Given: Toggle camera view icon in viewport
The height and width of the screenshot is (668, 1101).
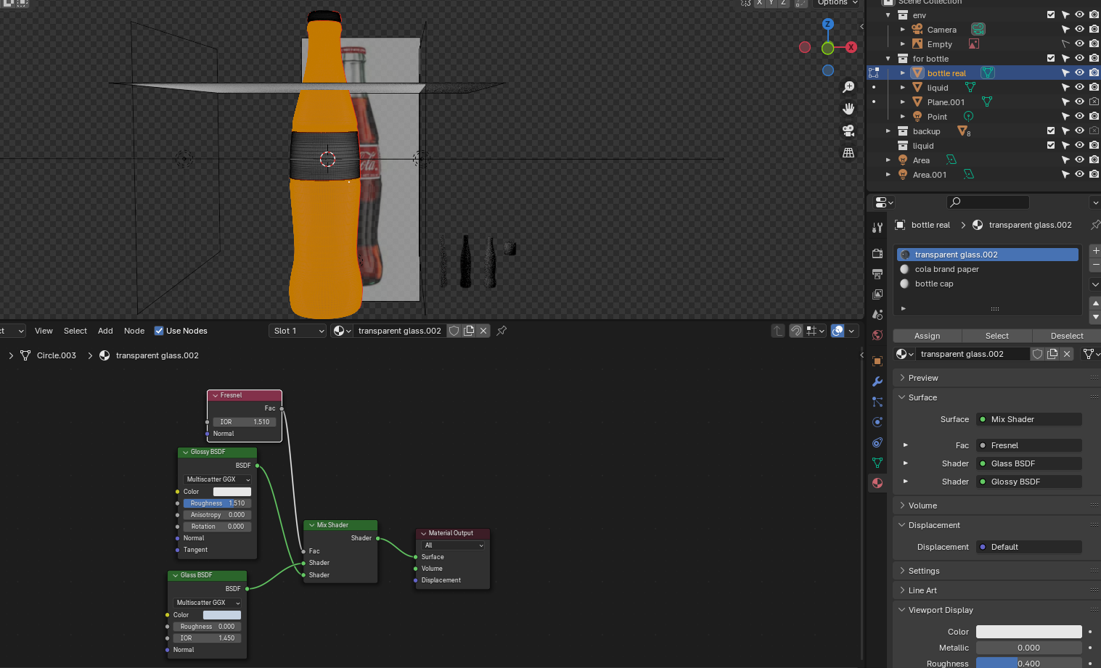Looking at the screenshot, I should [x=848, y=131].
